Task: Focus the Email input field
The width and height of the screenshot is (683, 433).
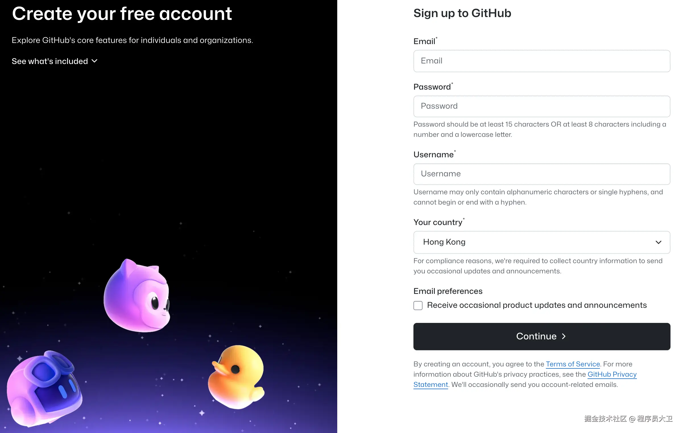Action: coord(541,61)
